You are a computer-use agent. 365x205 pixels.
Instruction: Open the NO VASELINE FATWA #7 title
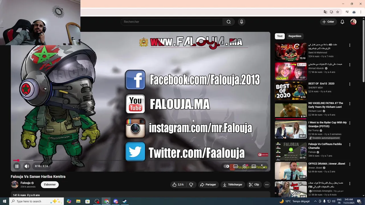(326, 105)
